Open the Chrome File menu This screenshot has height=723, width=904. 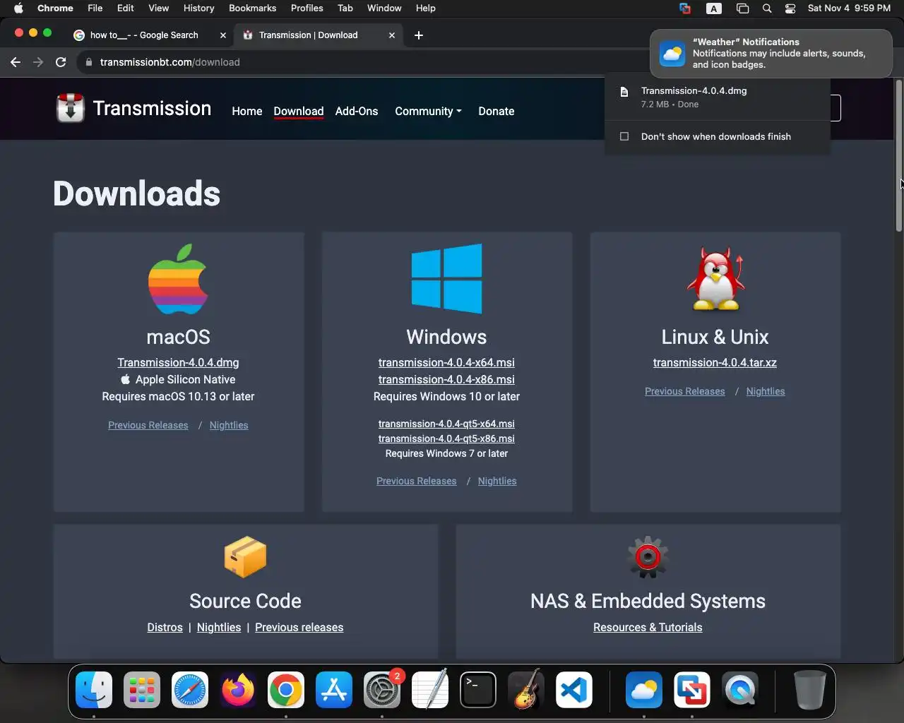[95, 8]
